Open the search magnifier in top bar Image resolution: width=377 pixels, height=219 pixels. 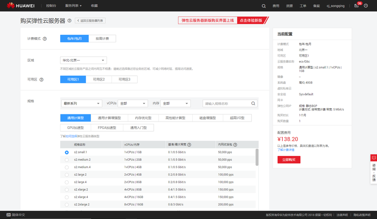click(264, 6)
